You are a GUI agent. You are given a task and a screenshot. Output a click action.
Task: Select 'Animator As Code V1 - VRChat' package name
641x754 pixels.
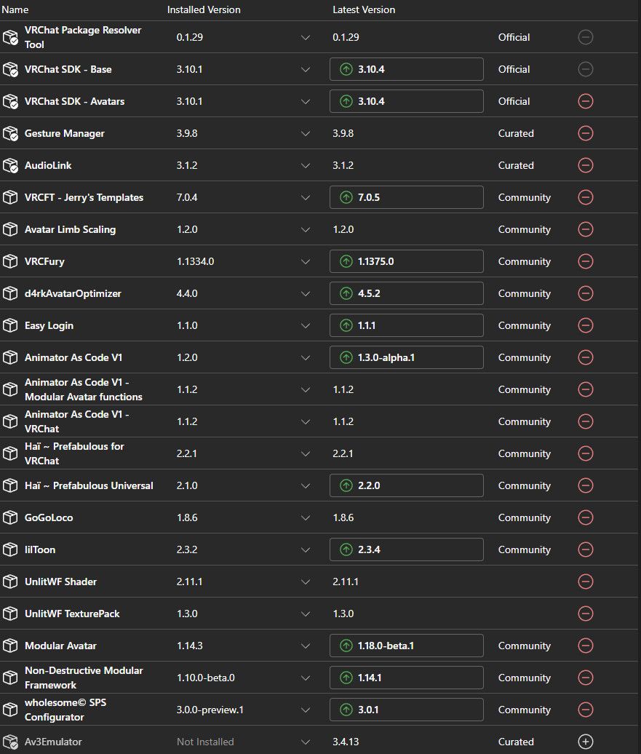click(76, 421)
